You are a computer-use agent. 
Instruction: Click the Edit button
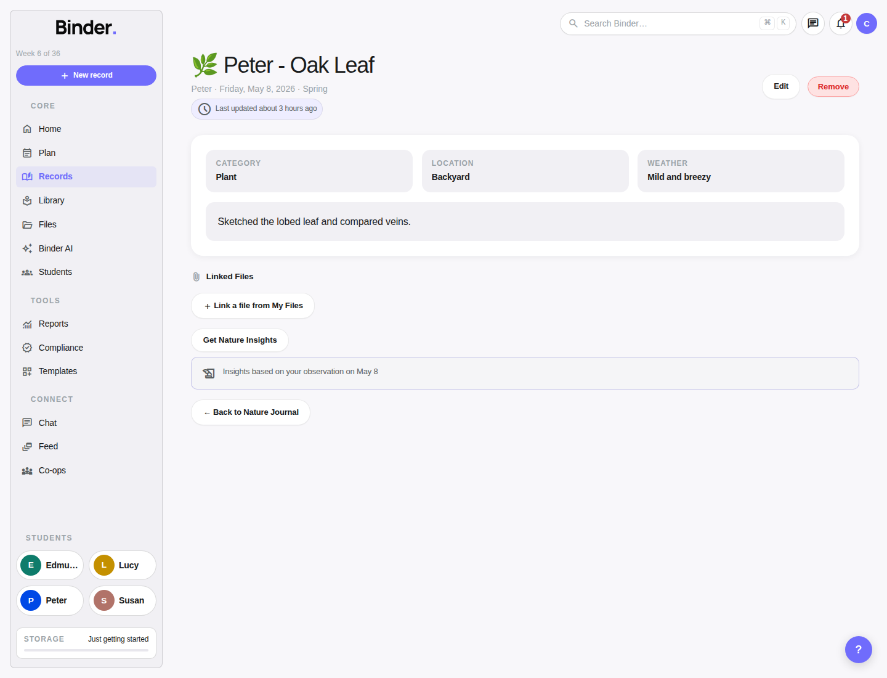(781, 86)
